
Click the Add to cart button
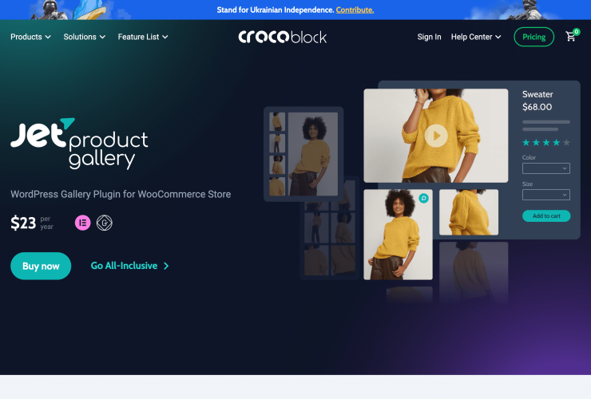point(546,216)
